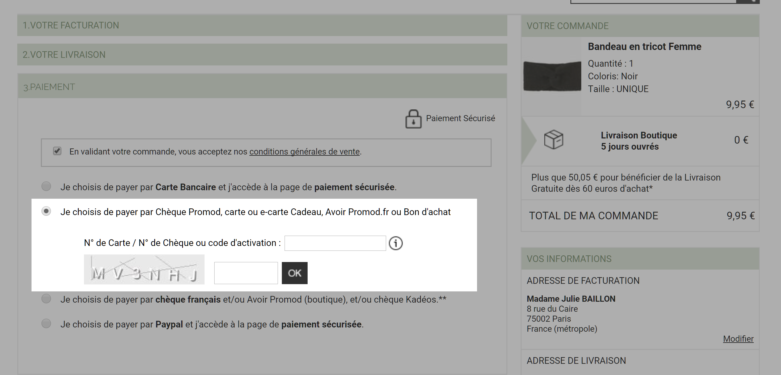781x375 pixels.
Task: Select Chèque Promod gift card radio button
Action: coord(46,211)
